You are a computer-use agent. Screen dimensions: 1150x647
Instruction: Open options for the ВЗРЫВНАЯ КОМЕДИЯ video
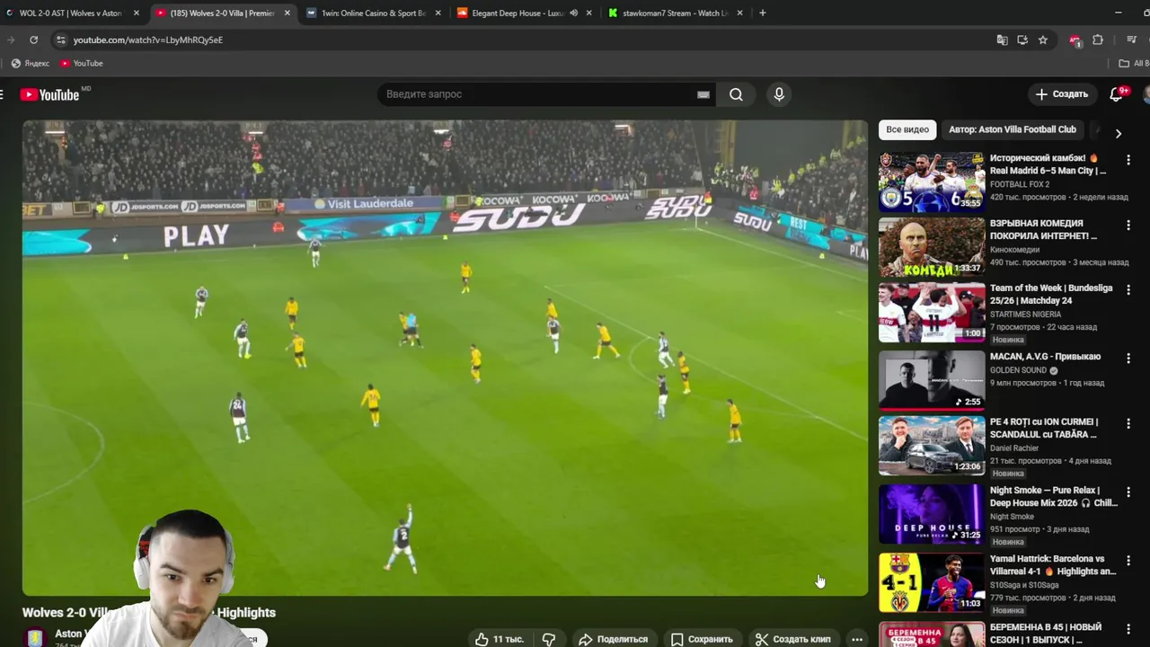pyautogui.click(x=1128, y=225)
